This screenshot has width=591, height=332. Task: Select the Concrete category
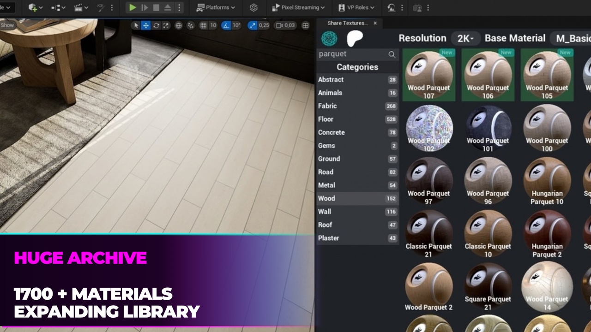coord(357,132)
